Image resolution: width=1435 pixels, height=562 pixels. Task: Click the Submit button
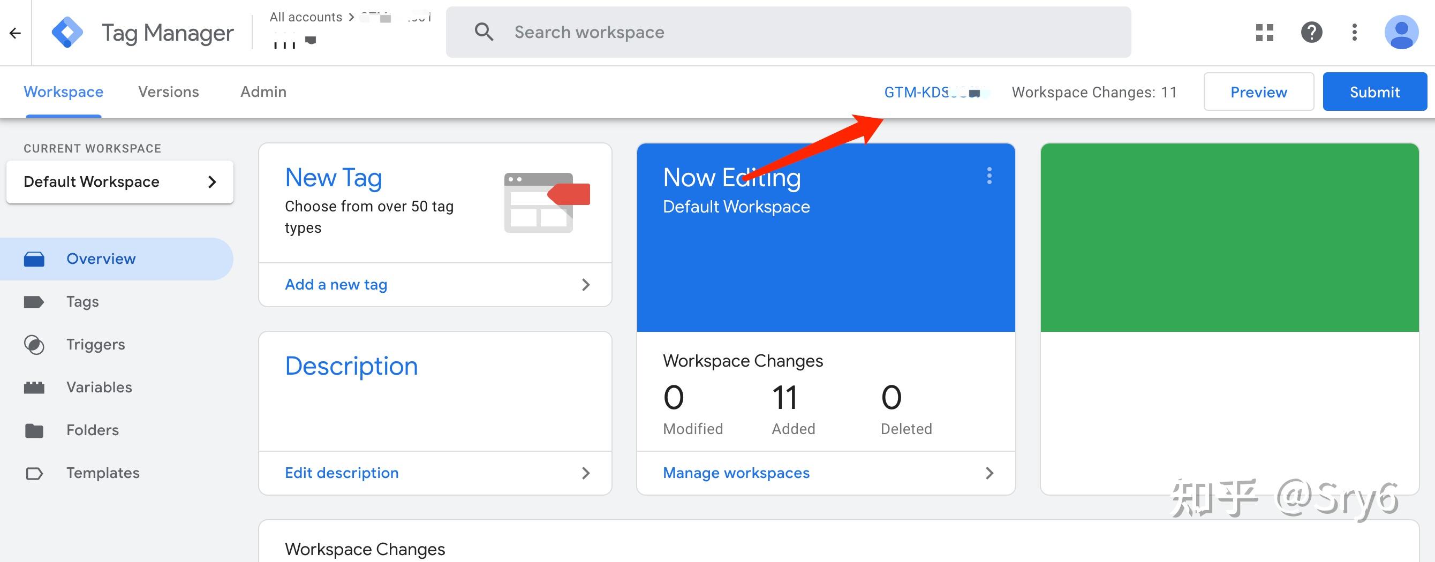pyautogui.click(x=1374, y=92)
